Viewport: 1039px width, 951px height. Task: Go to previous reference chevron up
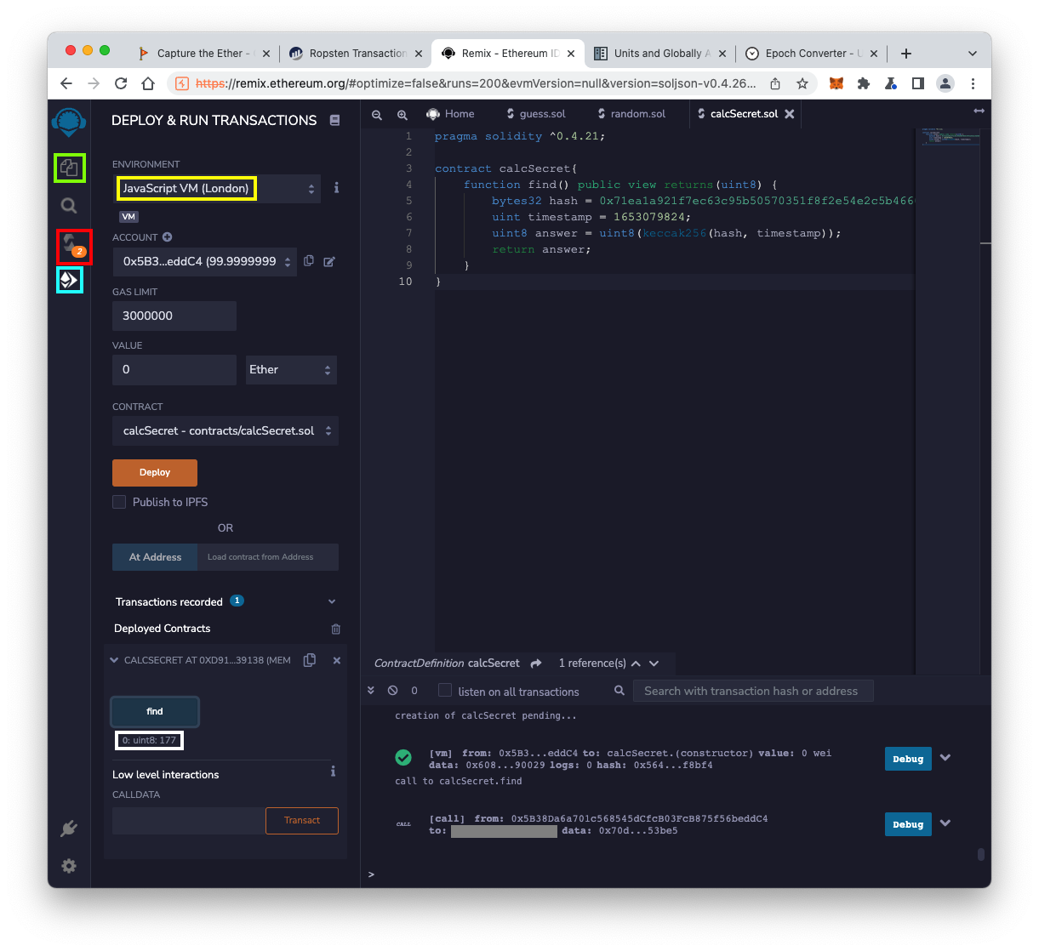point(636,663)
